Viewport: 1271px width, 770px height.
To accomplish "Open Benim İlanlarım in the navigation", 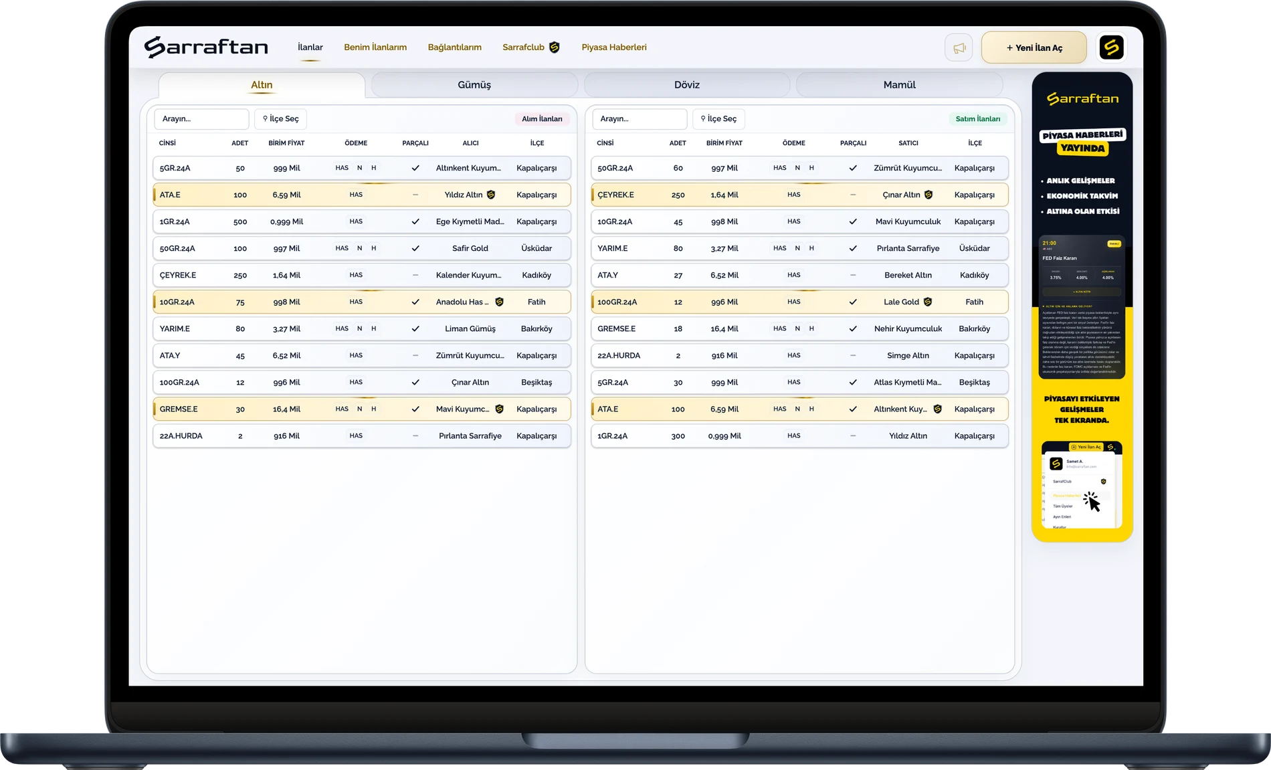I will 375,47.
